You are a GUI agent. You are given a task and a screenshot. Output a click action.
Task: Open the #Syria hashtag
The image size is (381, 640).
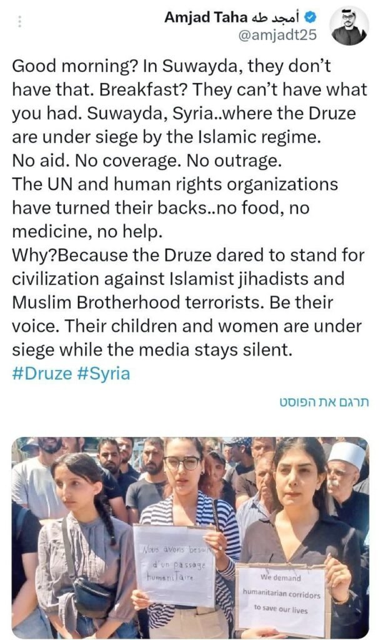104,374
